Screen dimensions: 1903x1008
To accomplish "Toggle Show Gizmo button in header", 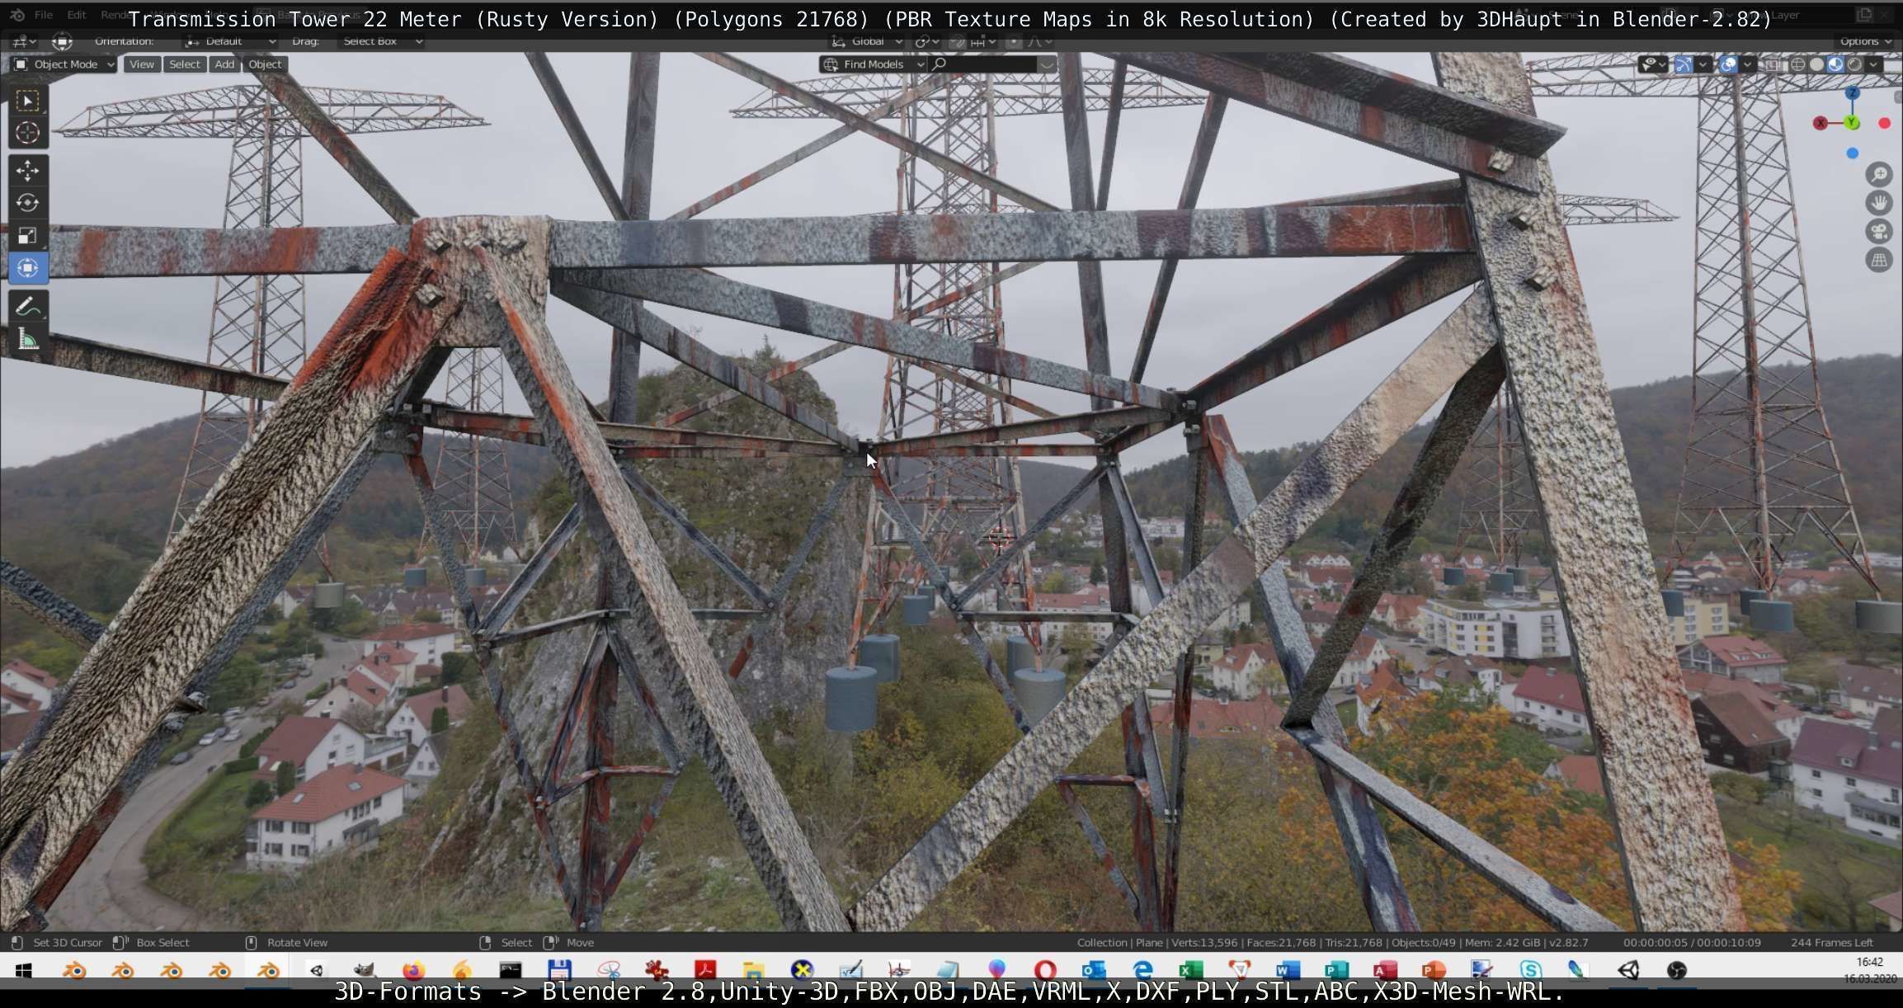I will [x=1684, y=64].
